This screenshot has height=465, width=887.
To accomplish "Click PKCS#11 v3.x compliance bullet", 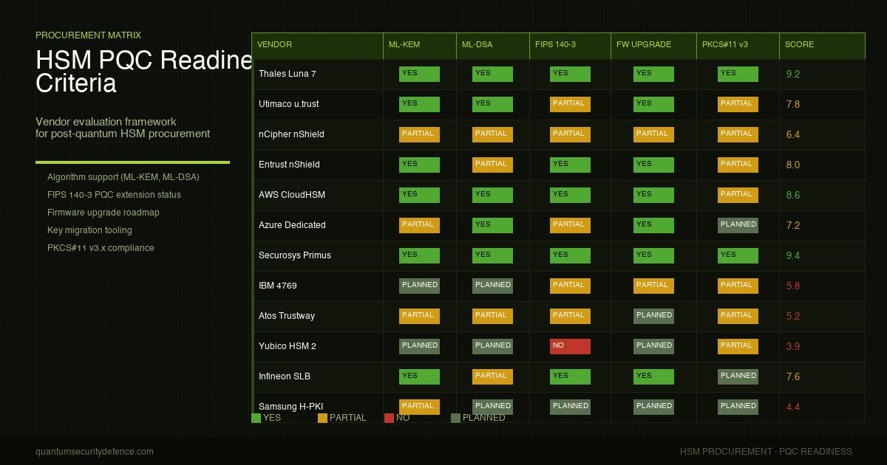I will pos(101,248).
